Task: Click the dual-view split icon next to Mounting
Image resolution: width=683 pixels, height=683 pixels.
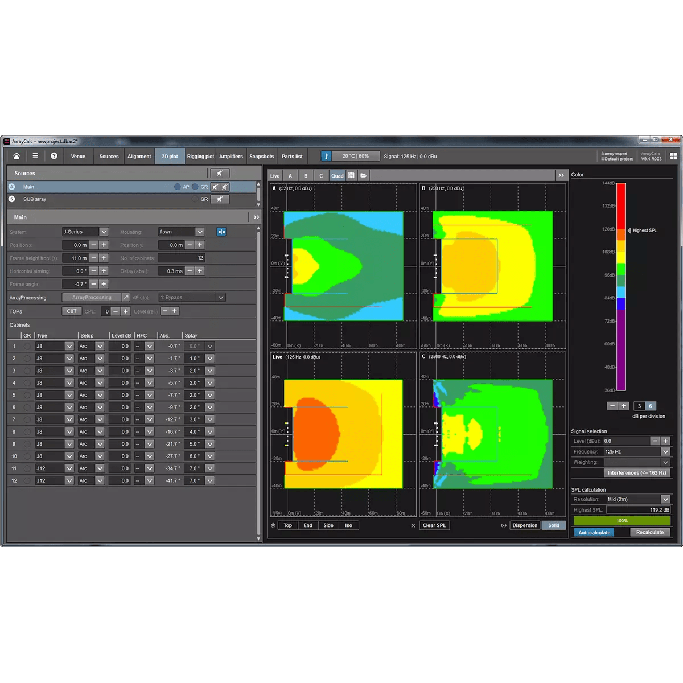Action: [x=221, y=232]
